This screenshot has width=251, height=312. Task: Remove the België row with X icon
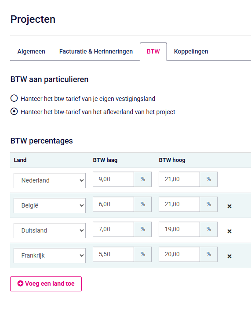[x=229, y=206]
